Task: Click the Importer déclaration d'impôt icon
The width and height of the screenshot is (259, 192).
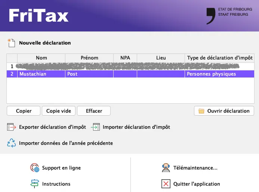Action: 95,127
